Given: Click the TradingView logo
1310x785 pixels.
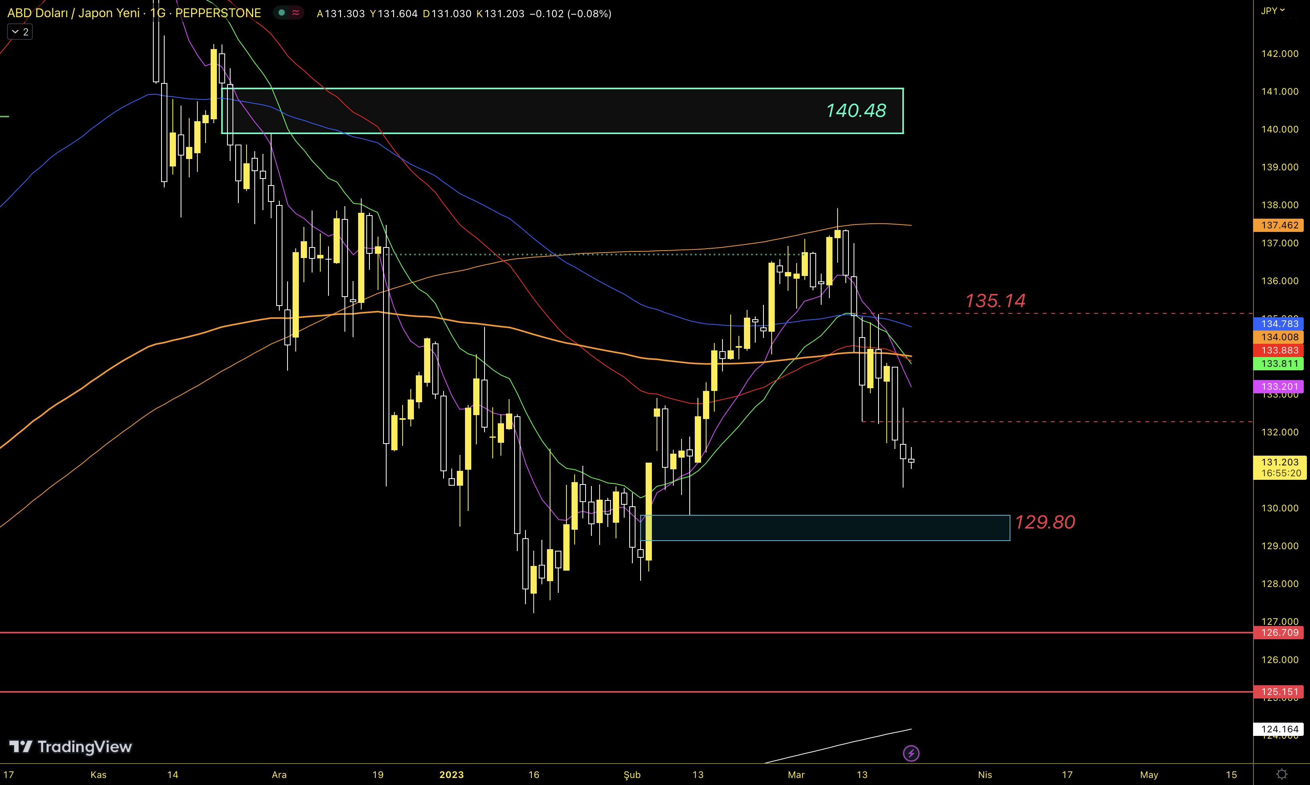Looking at the screenshot, I should (x=70, y=746).
